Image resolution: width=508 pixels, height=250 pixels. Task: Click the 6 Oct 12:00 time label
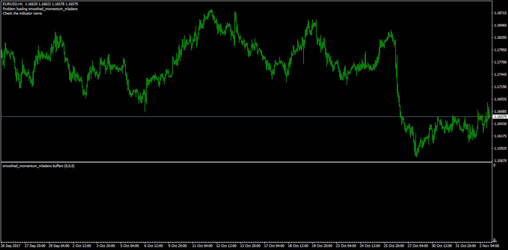tap(154, 246)
